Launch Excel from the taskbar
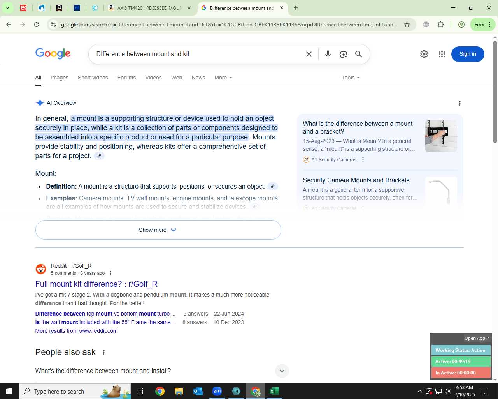Image resolution: width=498 pixels, height=399 pixels. [274, 391]
